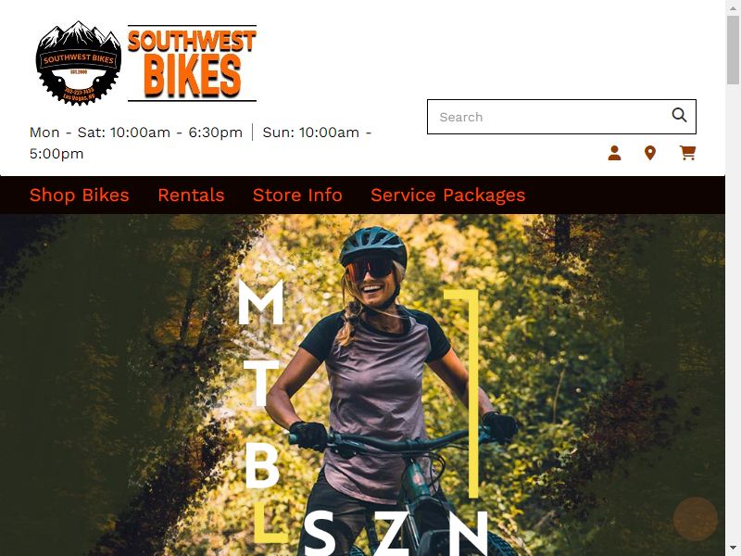Screen dimensions: 741x556
Task: View the shopping cart icon
Action: tap(687, 153)
